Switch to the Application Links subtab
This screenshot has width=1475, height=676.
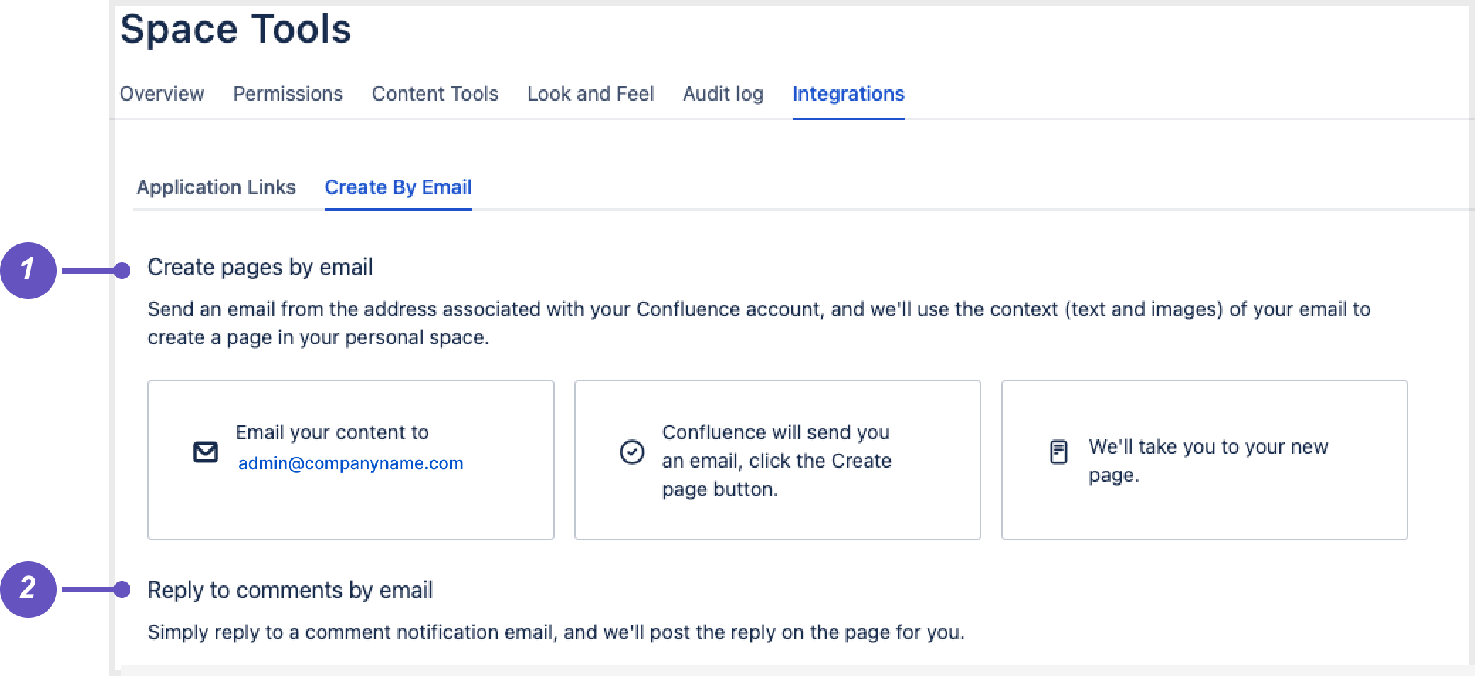[x=216, y=187]
